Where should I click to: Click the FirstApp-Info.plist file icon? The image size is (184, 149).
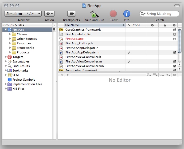pyautogui.click(x=61, y=34)
